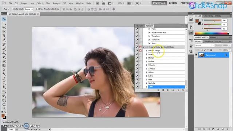Expand the Save step
This screenshot has width=233, height=131.
[149, 43]
